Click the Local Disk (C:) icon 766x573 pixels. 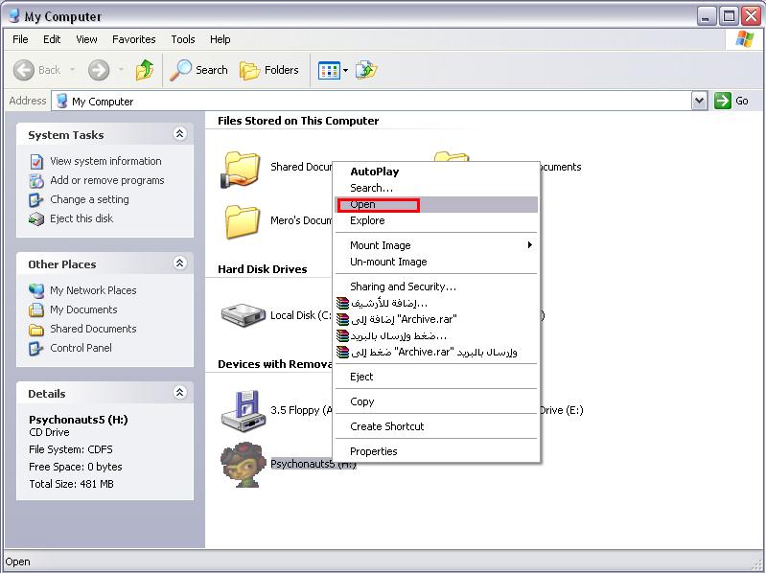(242, 314)
